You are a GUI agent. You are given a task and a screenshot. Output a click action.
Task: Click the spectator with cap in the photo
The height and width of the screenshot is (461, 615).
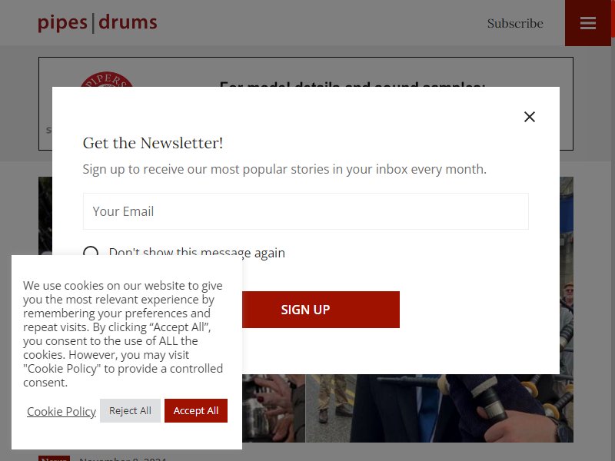pos(568,292)
